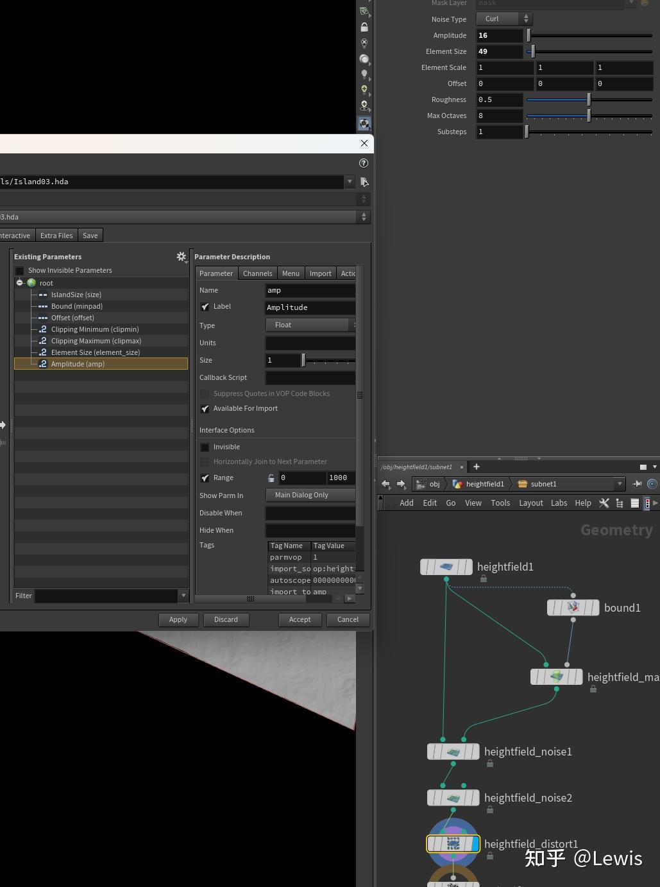This screenshot has height=887, width=660.
Task: Click the wrench tools icon in network toolbar
Action: 604,503
